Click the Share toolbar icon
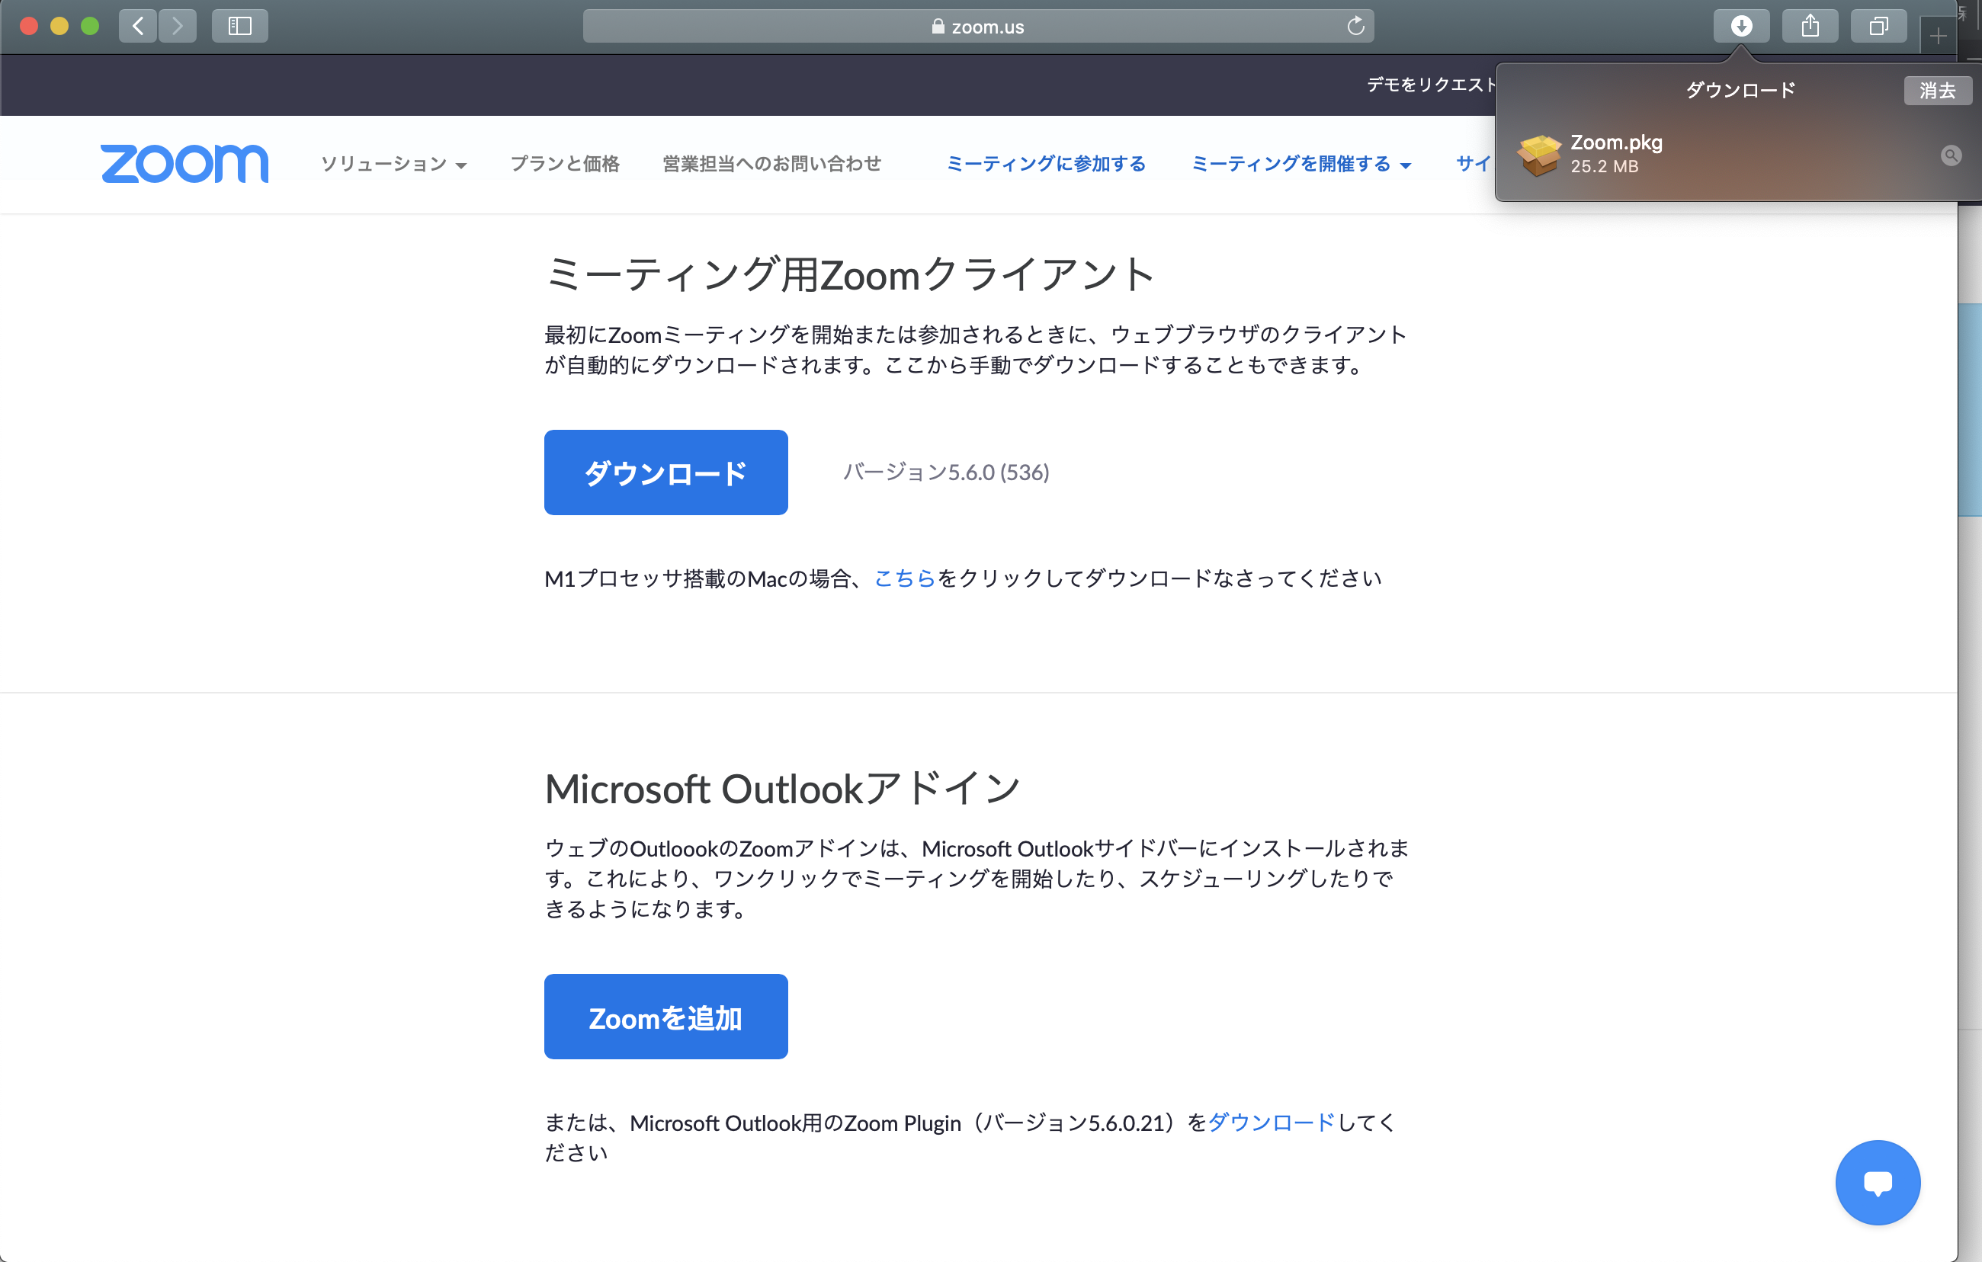This screenshot has width=1982, height=1262. pos(1809,27)
